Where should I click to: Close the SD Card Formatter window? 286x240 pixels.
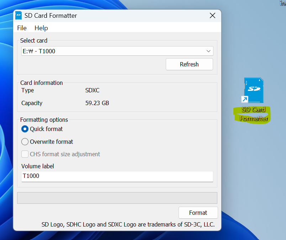212,16
